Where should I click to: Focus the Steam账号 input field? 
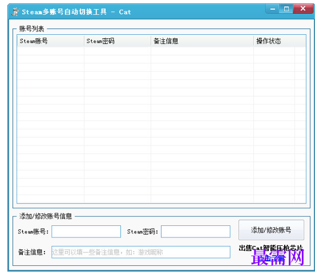[86, 232]
